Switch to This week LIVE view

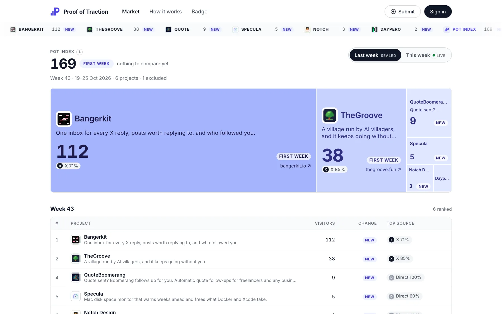(426, 55)
